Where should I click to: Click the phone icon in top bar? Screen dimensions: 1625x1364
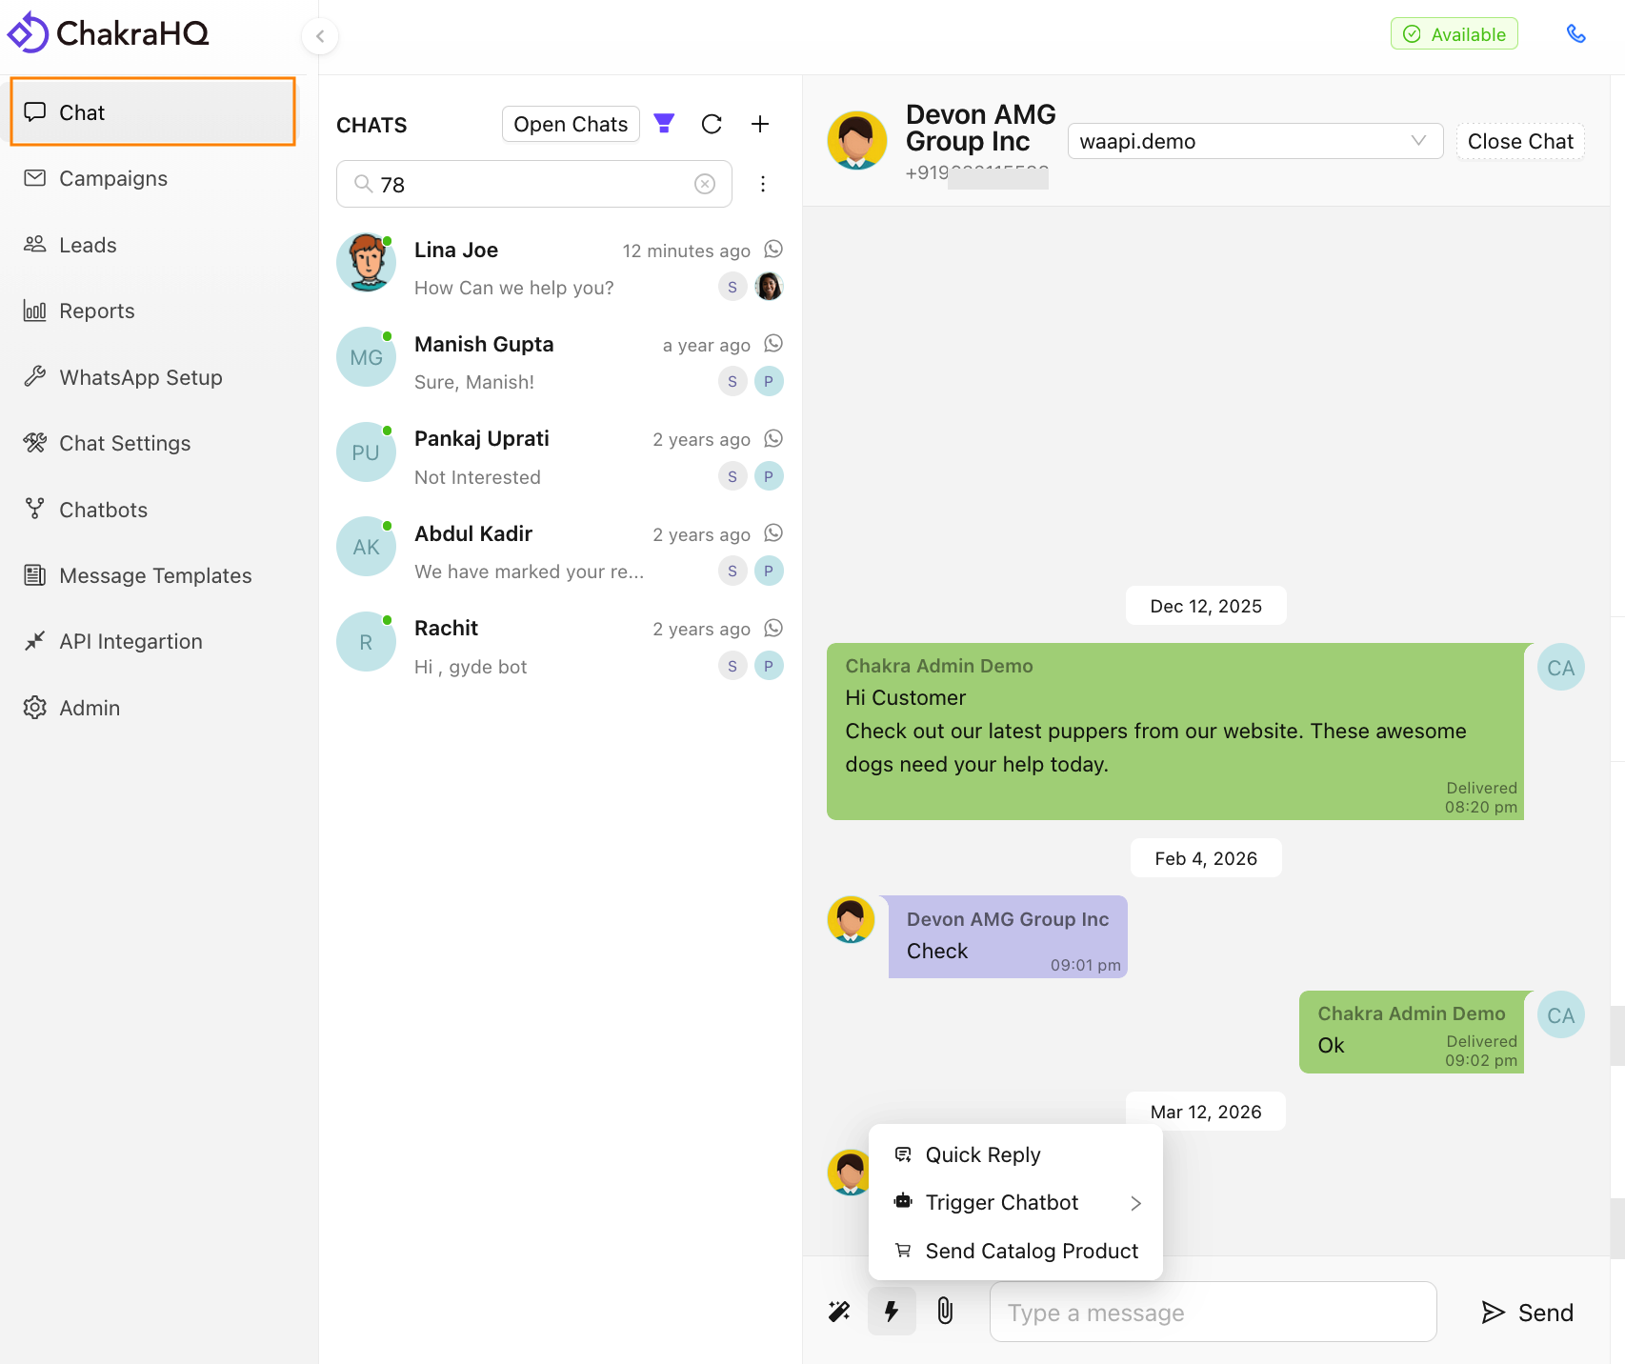click(1576, 33)
